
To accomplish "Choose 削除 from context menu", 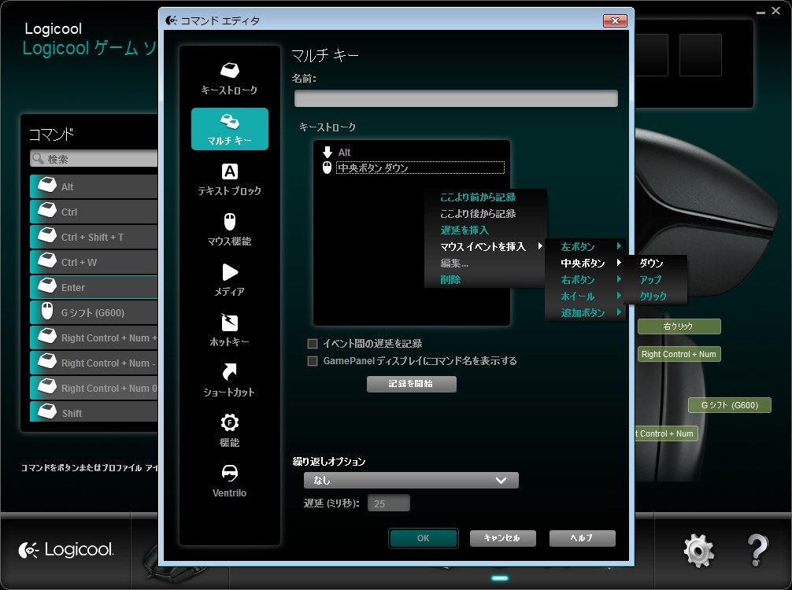I will tap(450, 279).
